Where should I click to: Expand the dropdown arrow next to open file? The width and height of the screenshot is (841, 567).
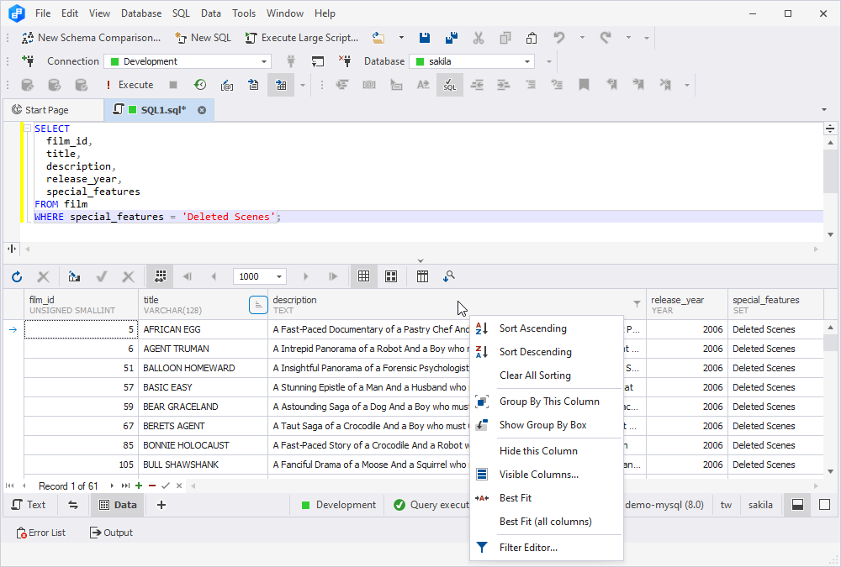click(x=401, y=38)
